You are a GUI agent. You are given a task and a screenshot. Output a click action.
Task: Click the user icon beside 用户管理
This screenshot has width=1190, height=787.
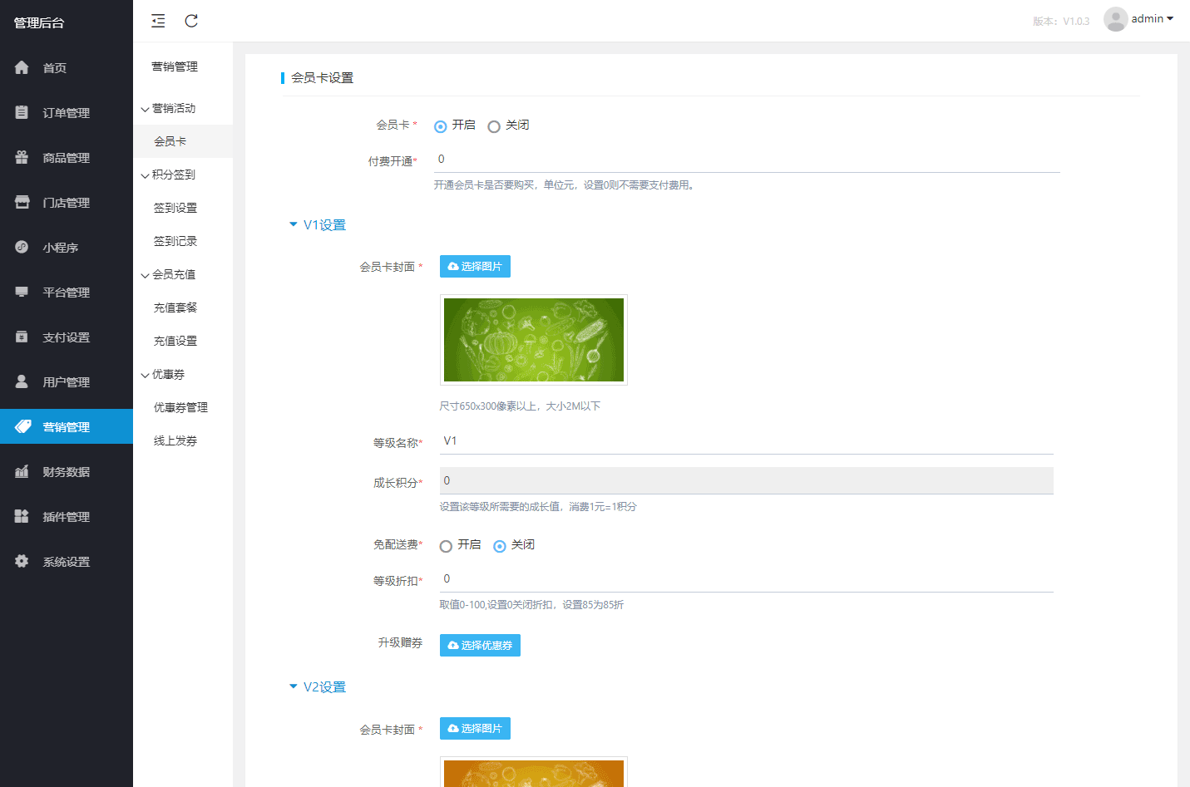(x=22, y=381)
